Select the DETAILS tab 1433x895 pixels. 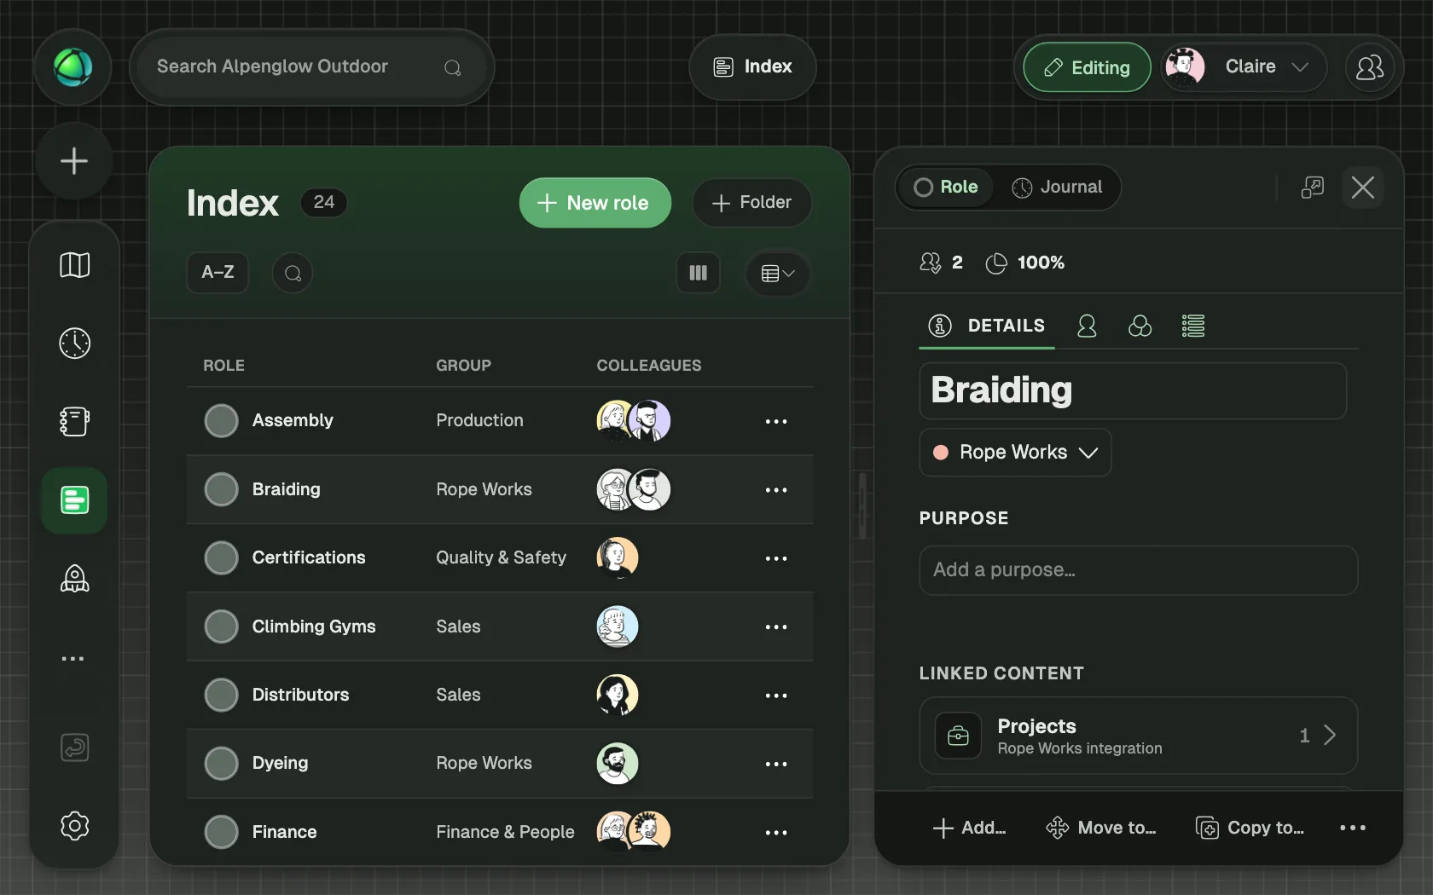pyautogui.click(x=987, y=326)
